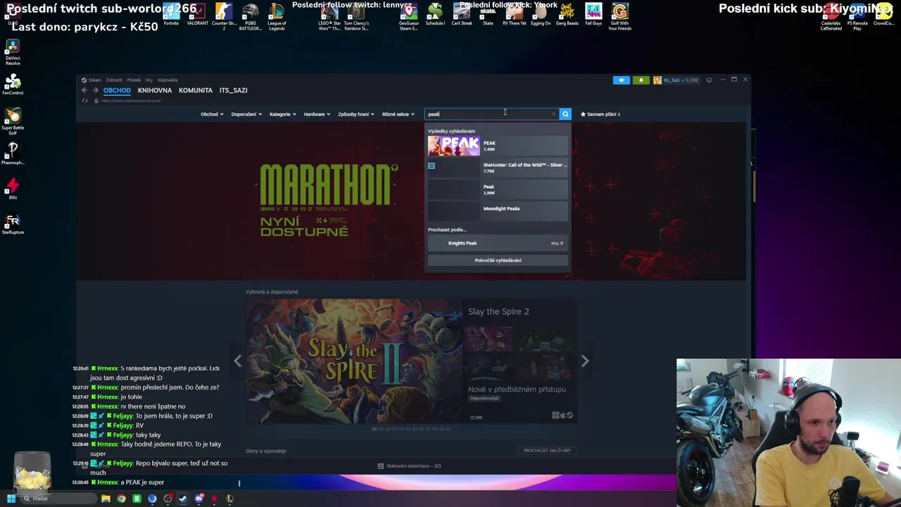The image size is (901, 507).
Task: Click PROCHÁZET DALŠÍ HRY button
Action: [x=547, y=451]
